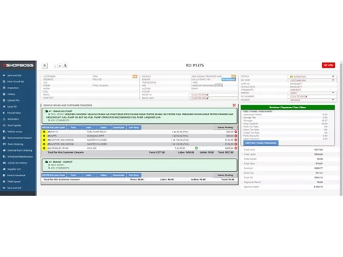This screenshot has width=343, height=257.
Task: Open the Status dropdown showing Inspection
Action: (x=312, y=77)
